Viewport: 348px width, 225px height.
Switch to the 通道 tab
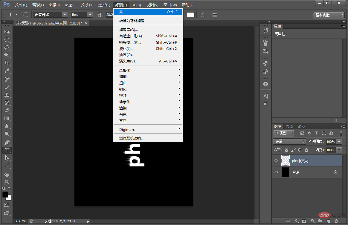(x=289, y=126)
